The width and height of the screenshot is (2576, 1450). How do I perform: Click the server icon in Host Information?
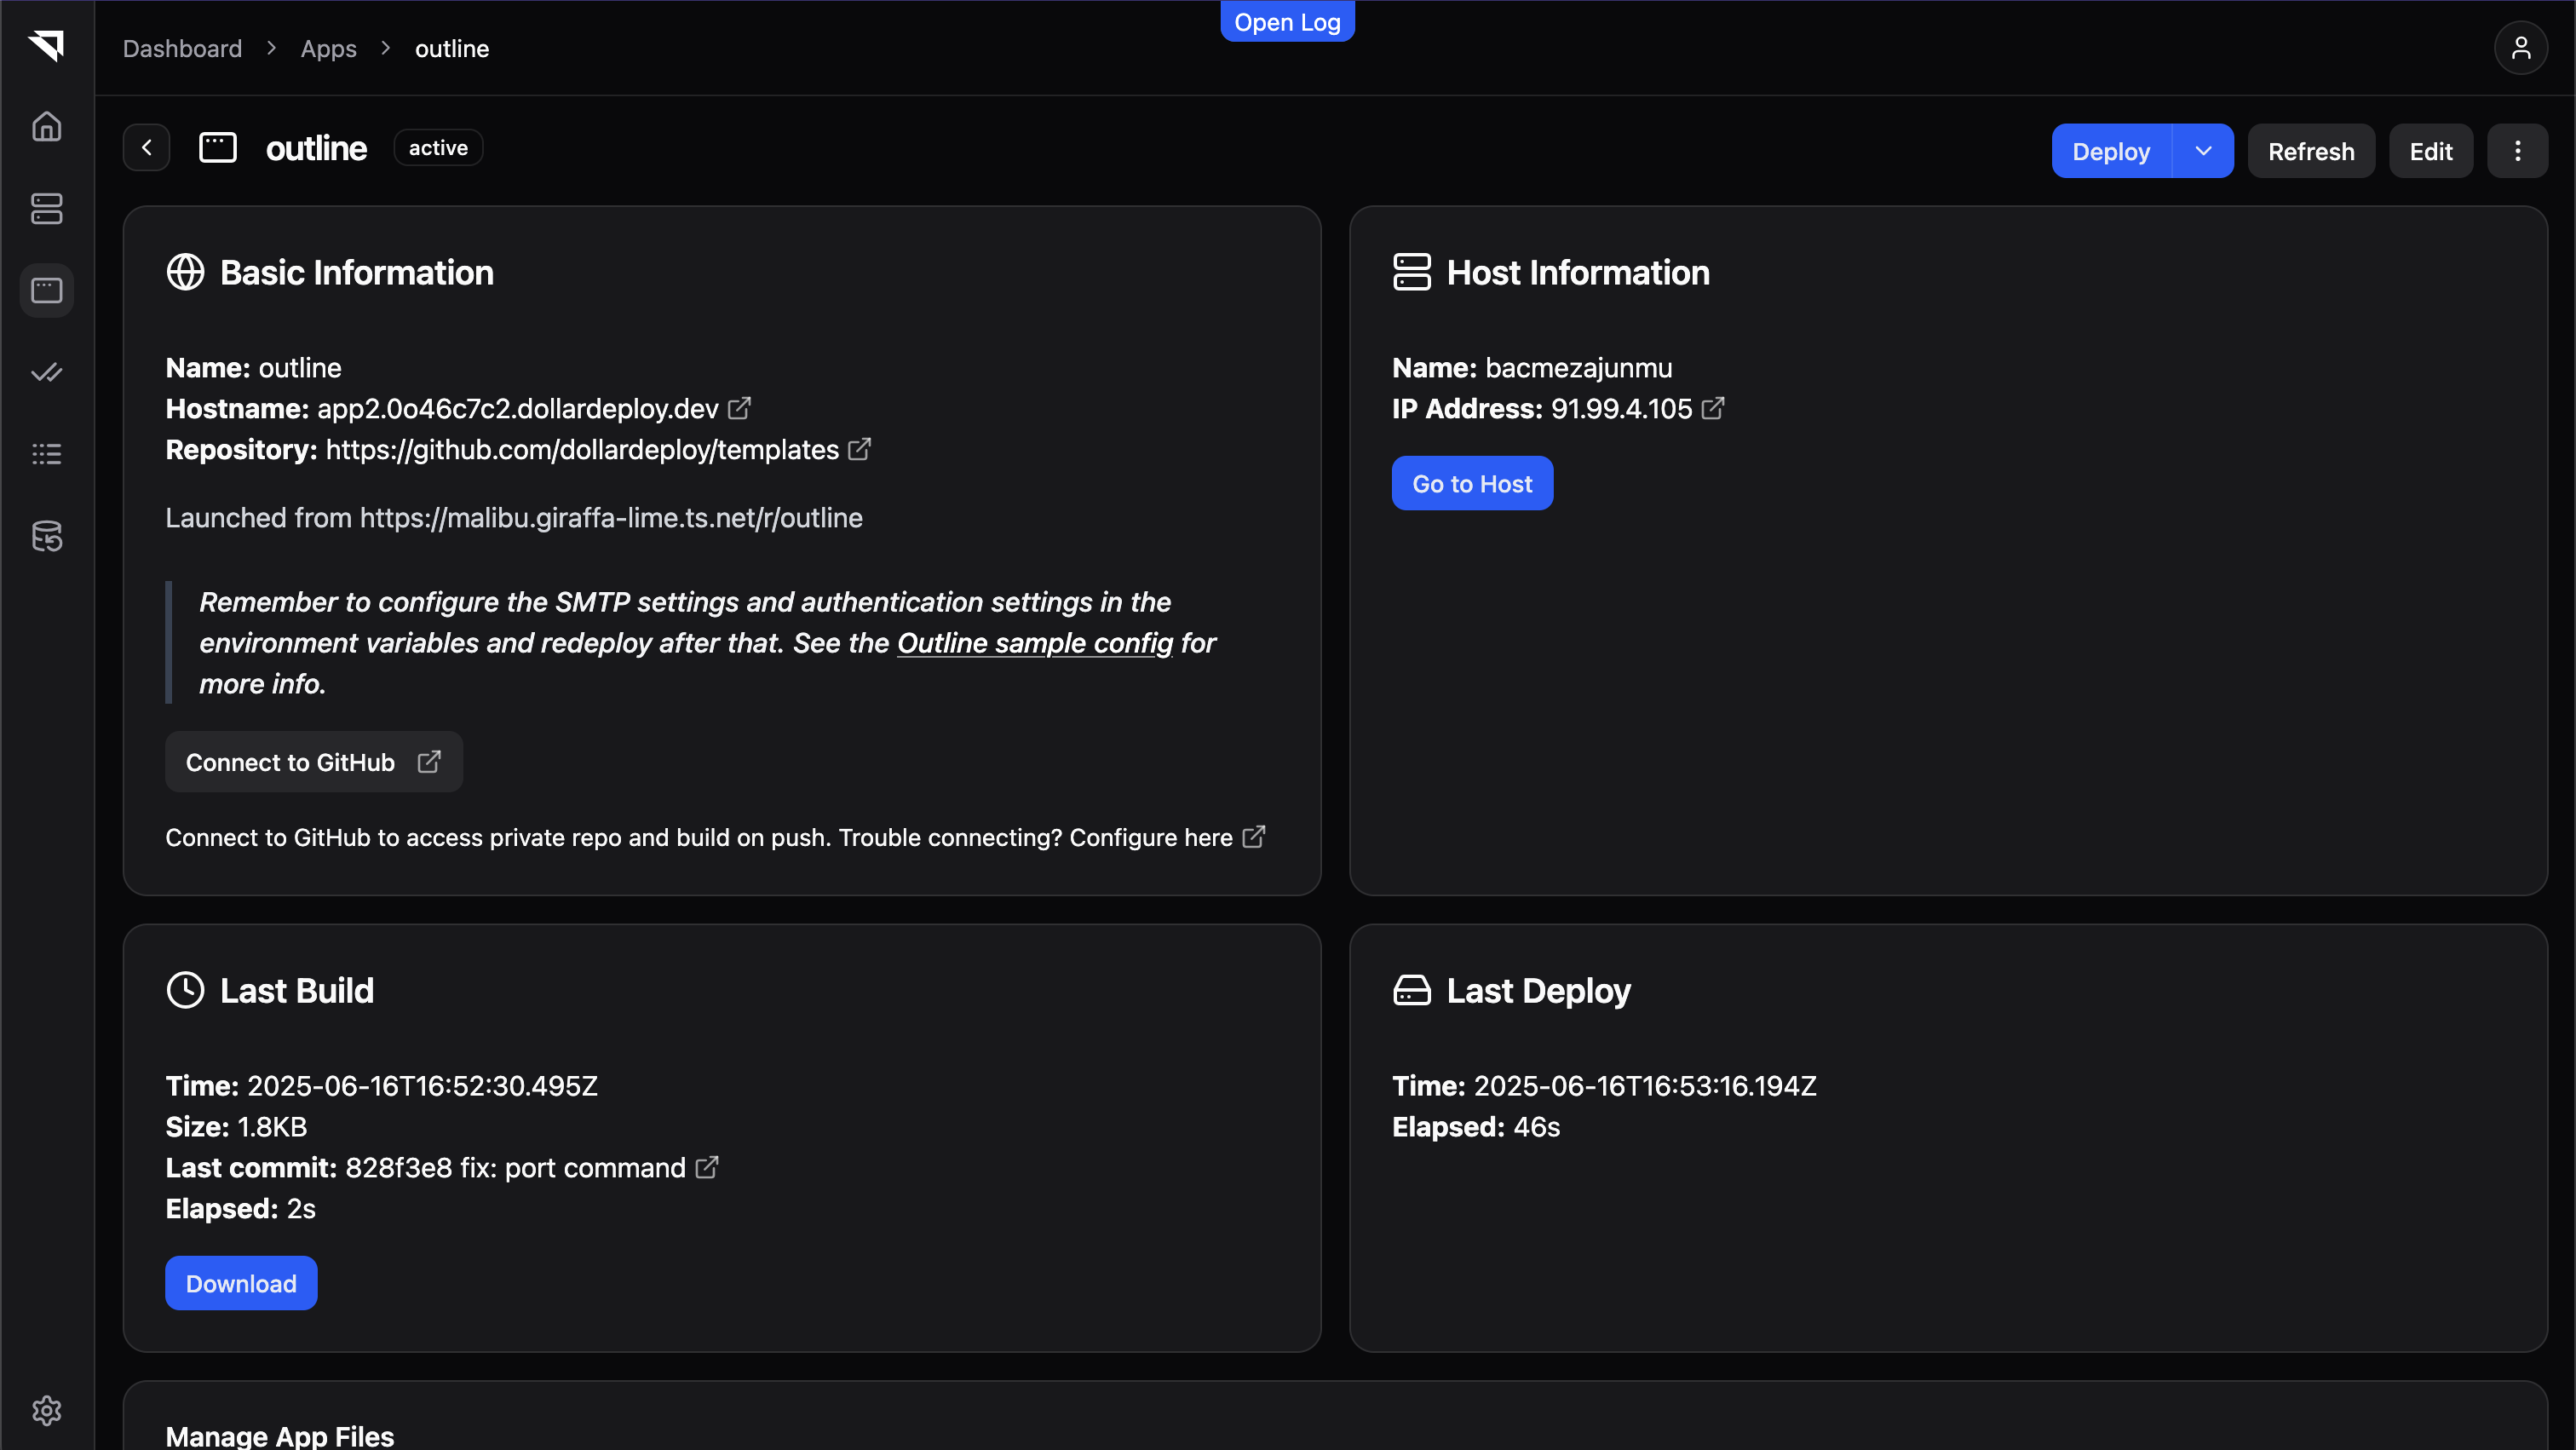coord(1412,272)
